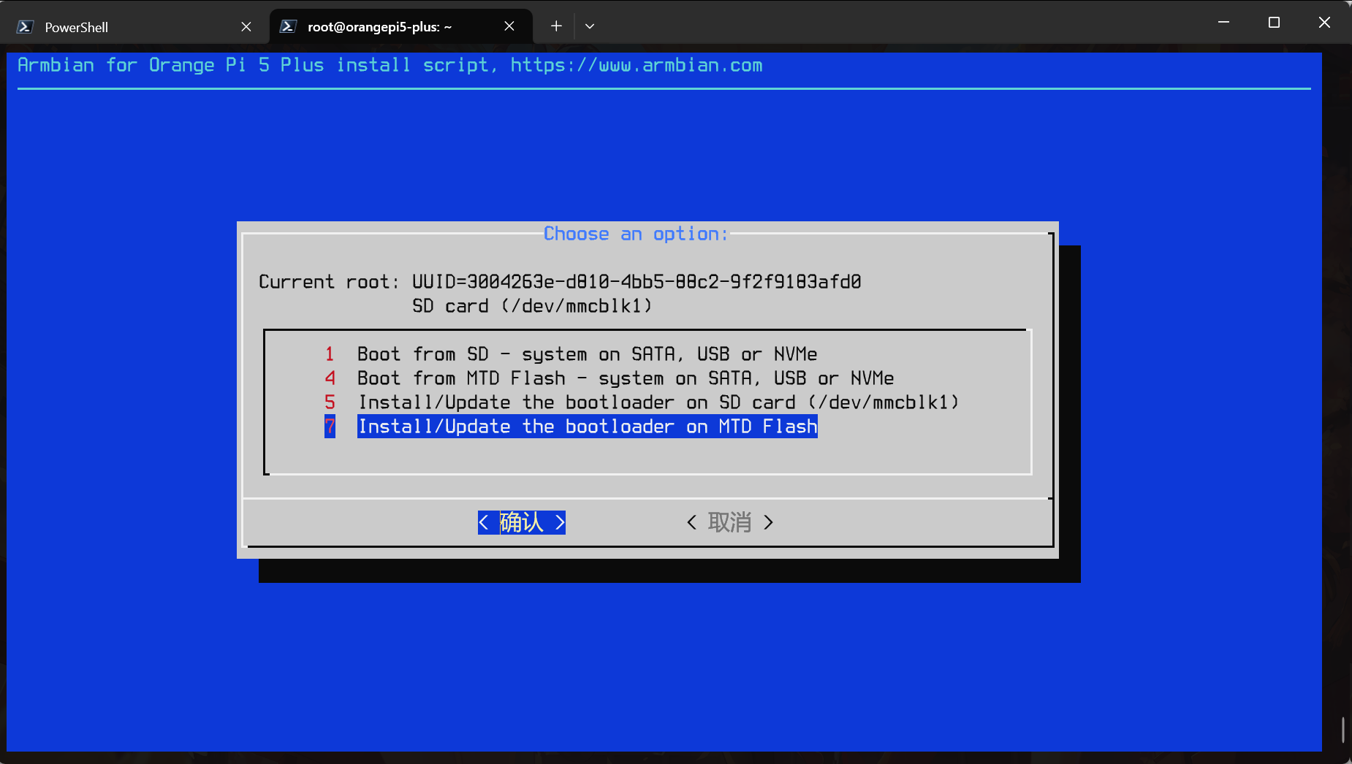Select option 7 bootloader on MTD Flash

[x=571, y=427]
